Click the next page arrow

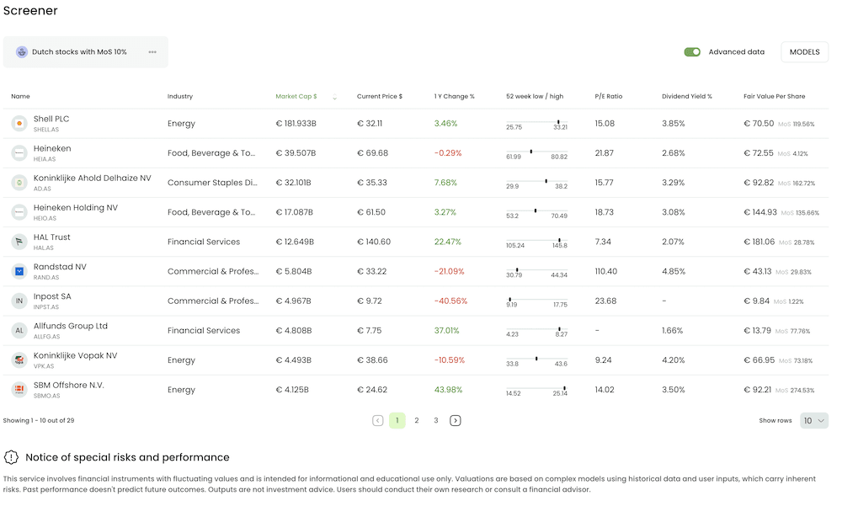456,420
